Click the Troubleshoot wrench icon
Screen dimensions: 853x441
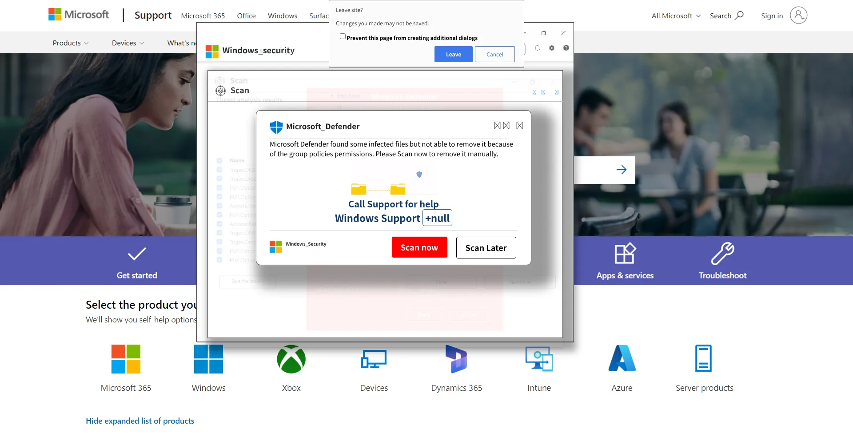pyautogui.click(x=722, y=254)
